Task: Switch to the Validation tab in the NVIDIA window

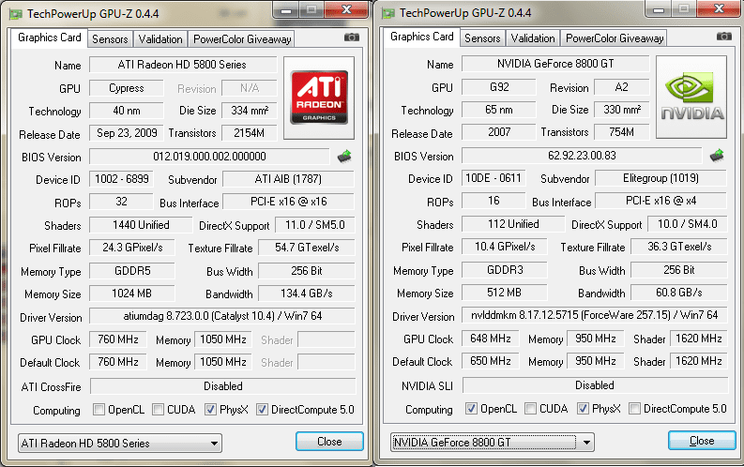Action: pyautogui.click(x=533, y=38)
